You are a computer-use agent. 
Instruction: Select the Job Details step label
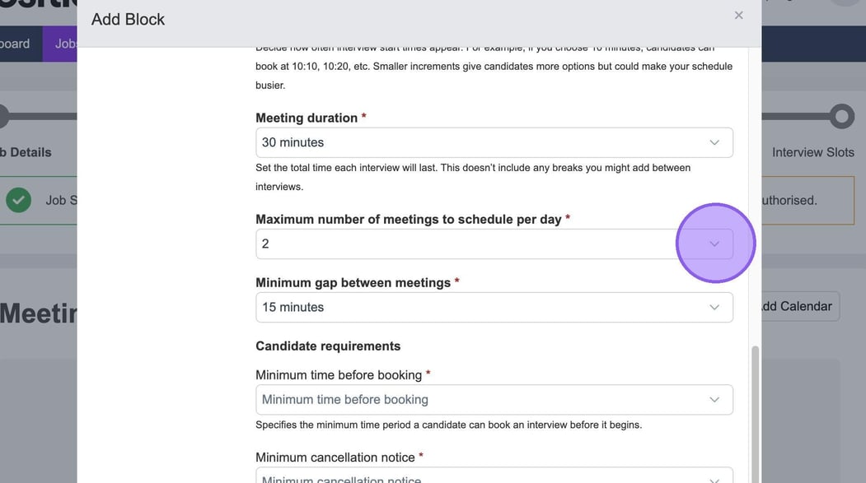26,152
